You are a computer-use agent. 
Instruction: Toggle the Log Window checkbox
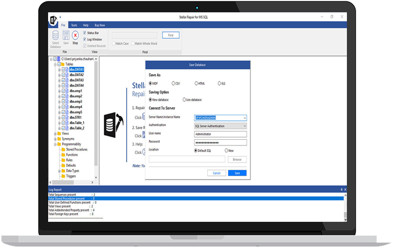pyautogui.click(x=84, y=39)
